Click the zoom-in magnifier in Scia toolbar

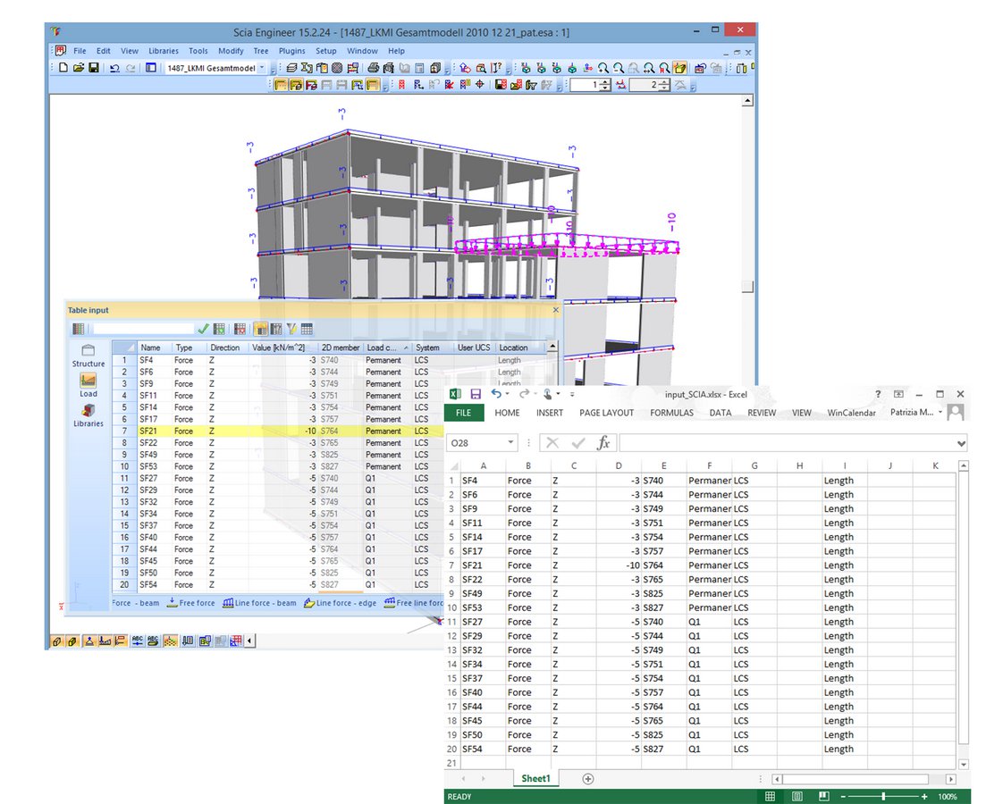coord(603,68)
